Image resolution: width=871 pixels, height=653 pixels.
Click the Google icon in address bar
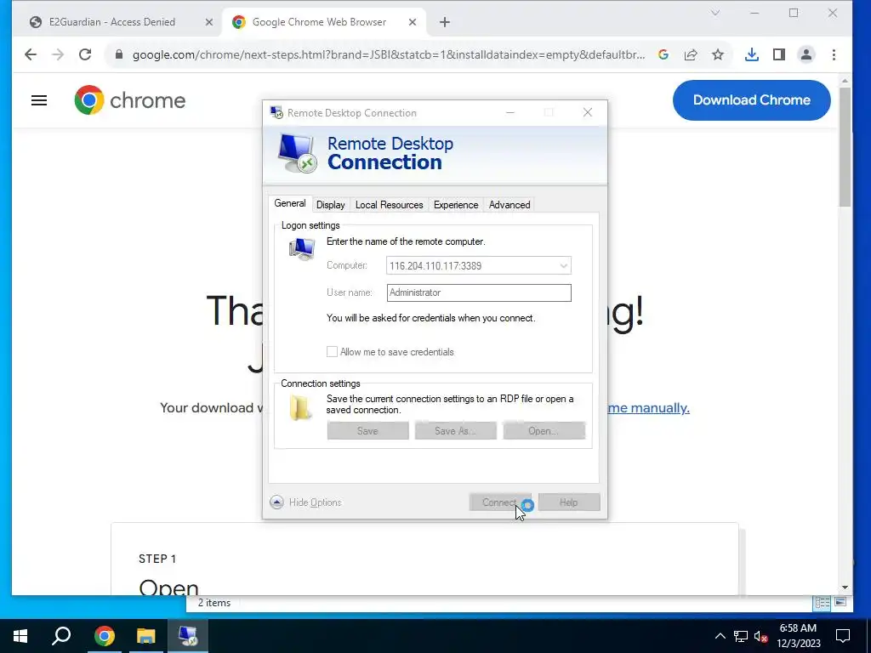click(663, 54)
